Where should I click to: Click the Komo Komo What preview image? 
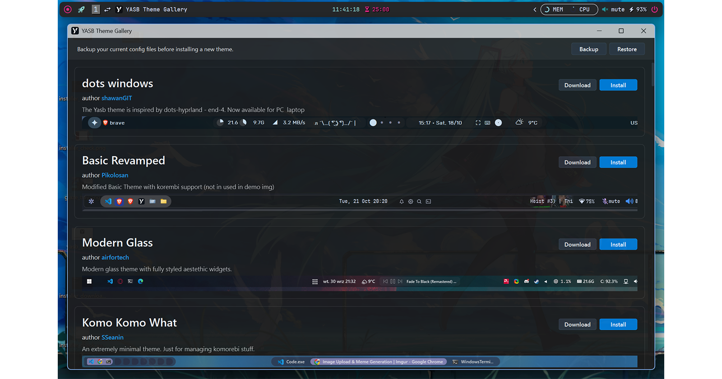coord(360,361)
